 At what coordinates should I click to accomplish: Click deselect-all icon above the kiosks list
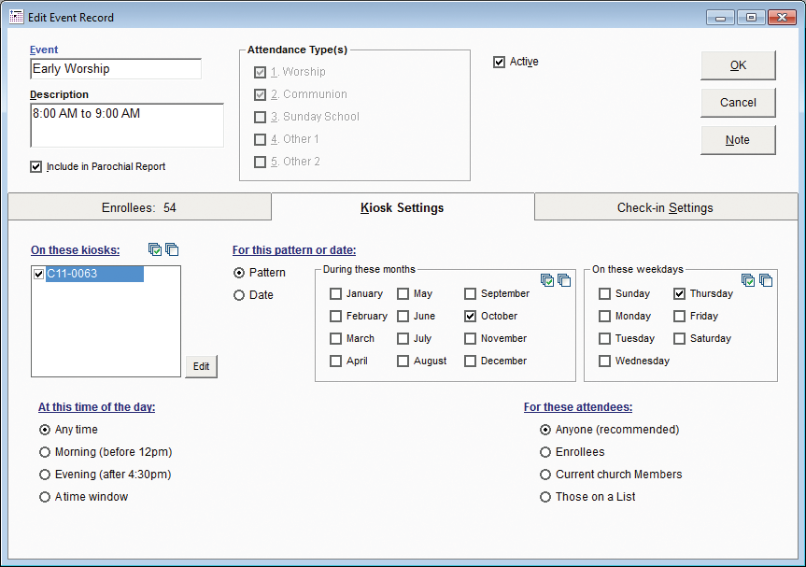tap(172, 249)
